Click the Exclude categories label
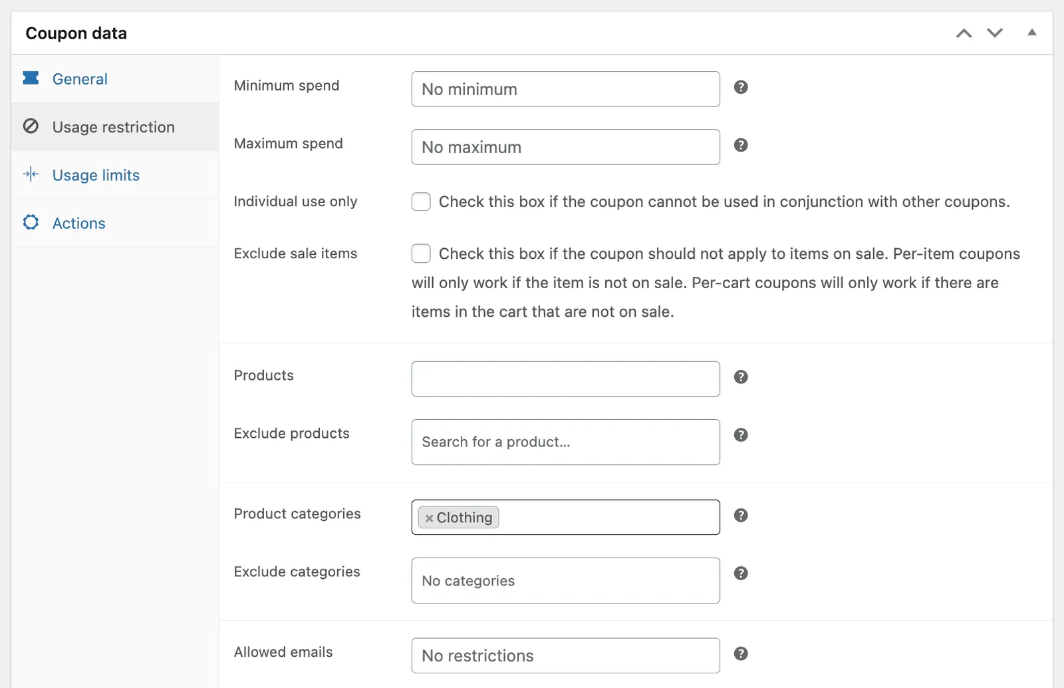The height and width of the screenshot is (688, 1064). tap(297, 572)
